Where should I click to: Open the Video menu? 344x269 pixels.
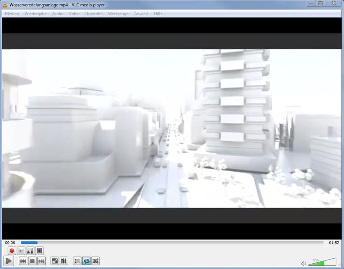[74, 13]
